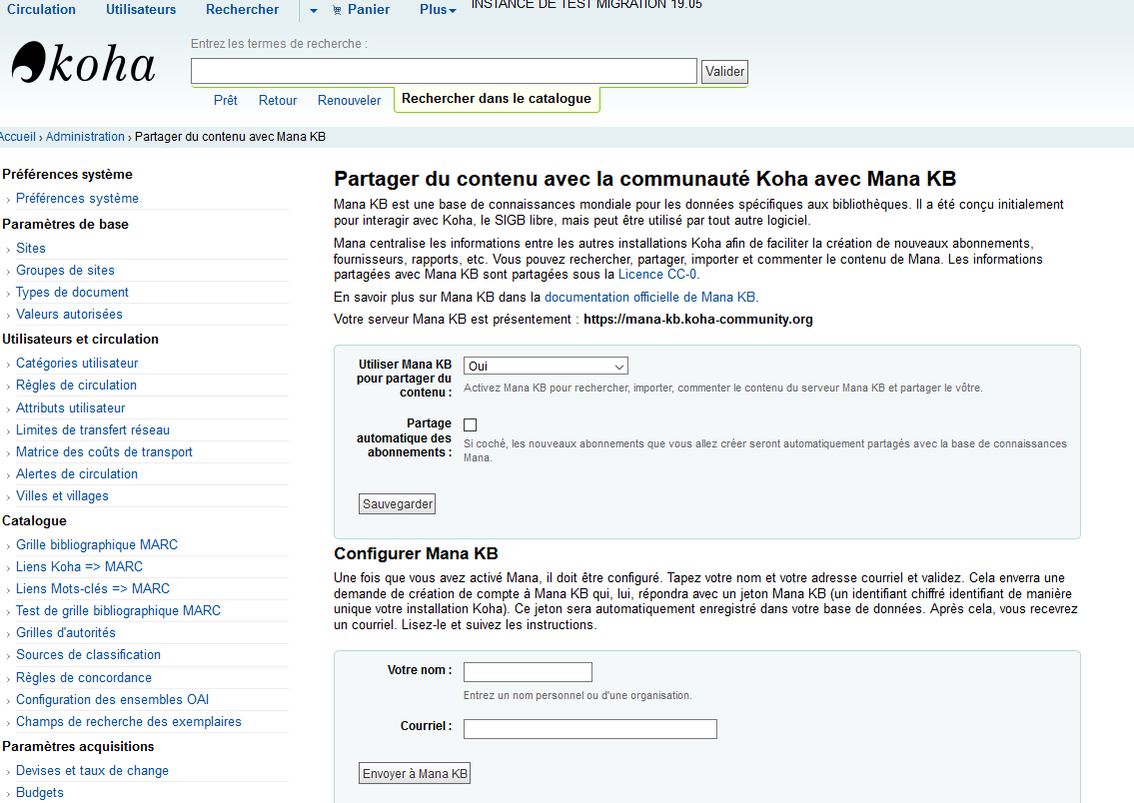The width and height of the screenshot is (1134, 803).
Task: Open the dropdown arrow beside Rechercher menu
Action: click(x=313, y=11)
